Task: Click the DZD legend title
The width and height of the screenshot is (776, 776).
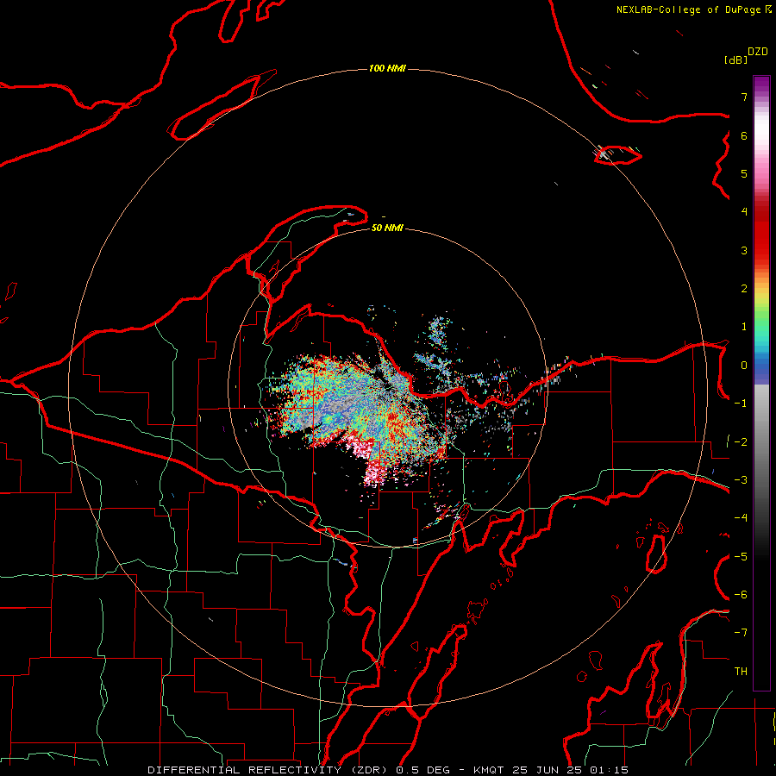Action: click(758, 52)
